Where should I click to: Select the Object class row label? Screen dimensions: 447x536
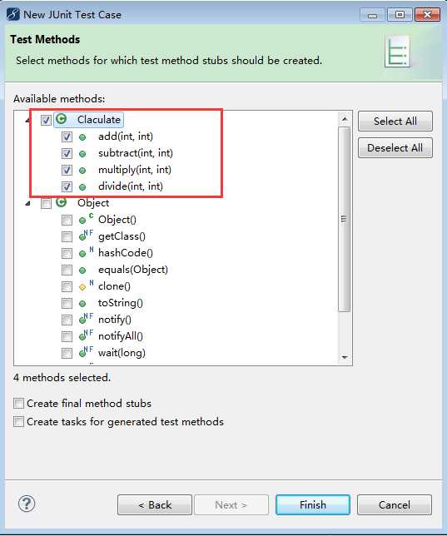coord(93,203)
